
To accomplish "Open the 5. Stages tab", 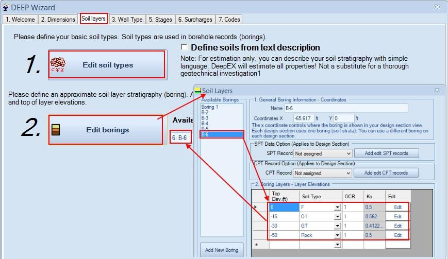I will (x=160, y=20).
